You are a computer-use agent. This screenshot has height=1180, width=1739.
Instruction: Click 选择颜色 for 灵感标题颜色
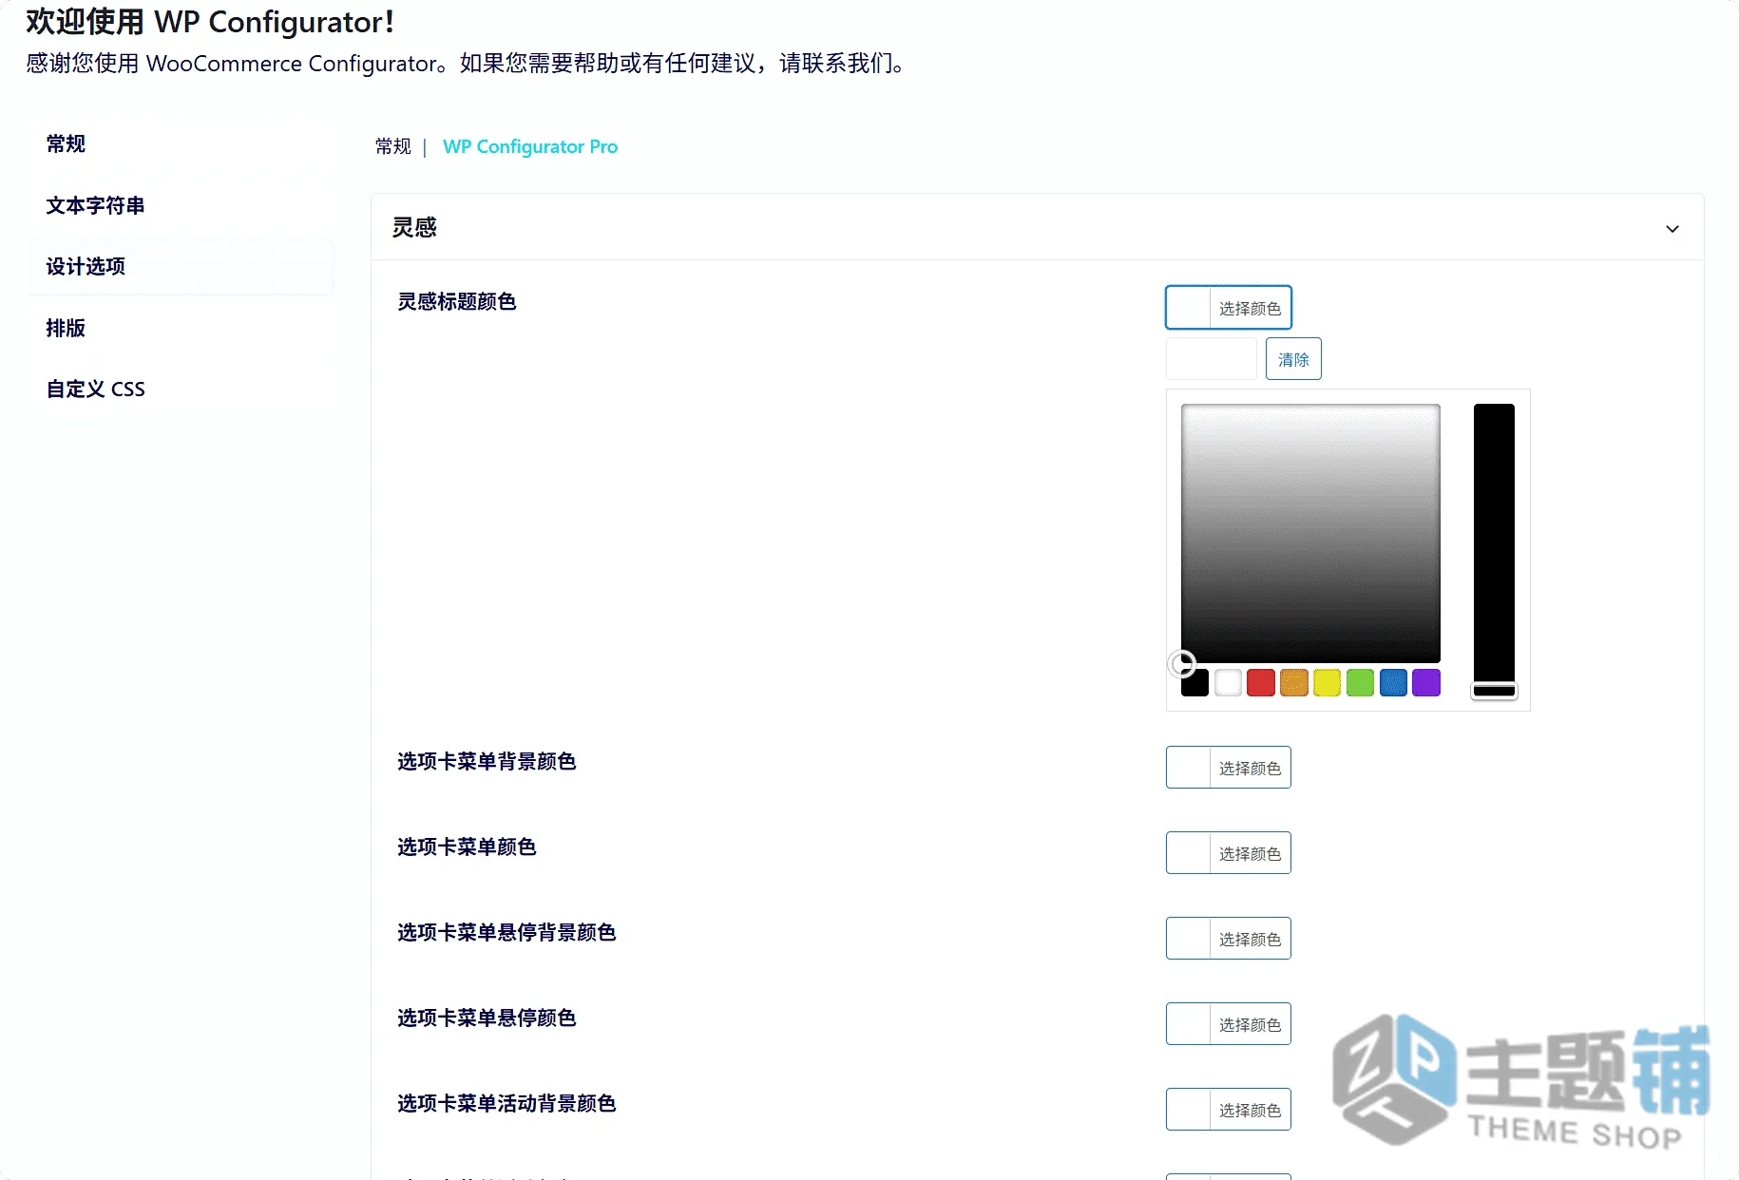[1229, 308]
